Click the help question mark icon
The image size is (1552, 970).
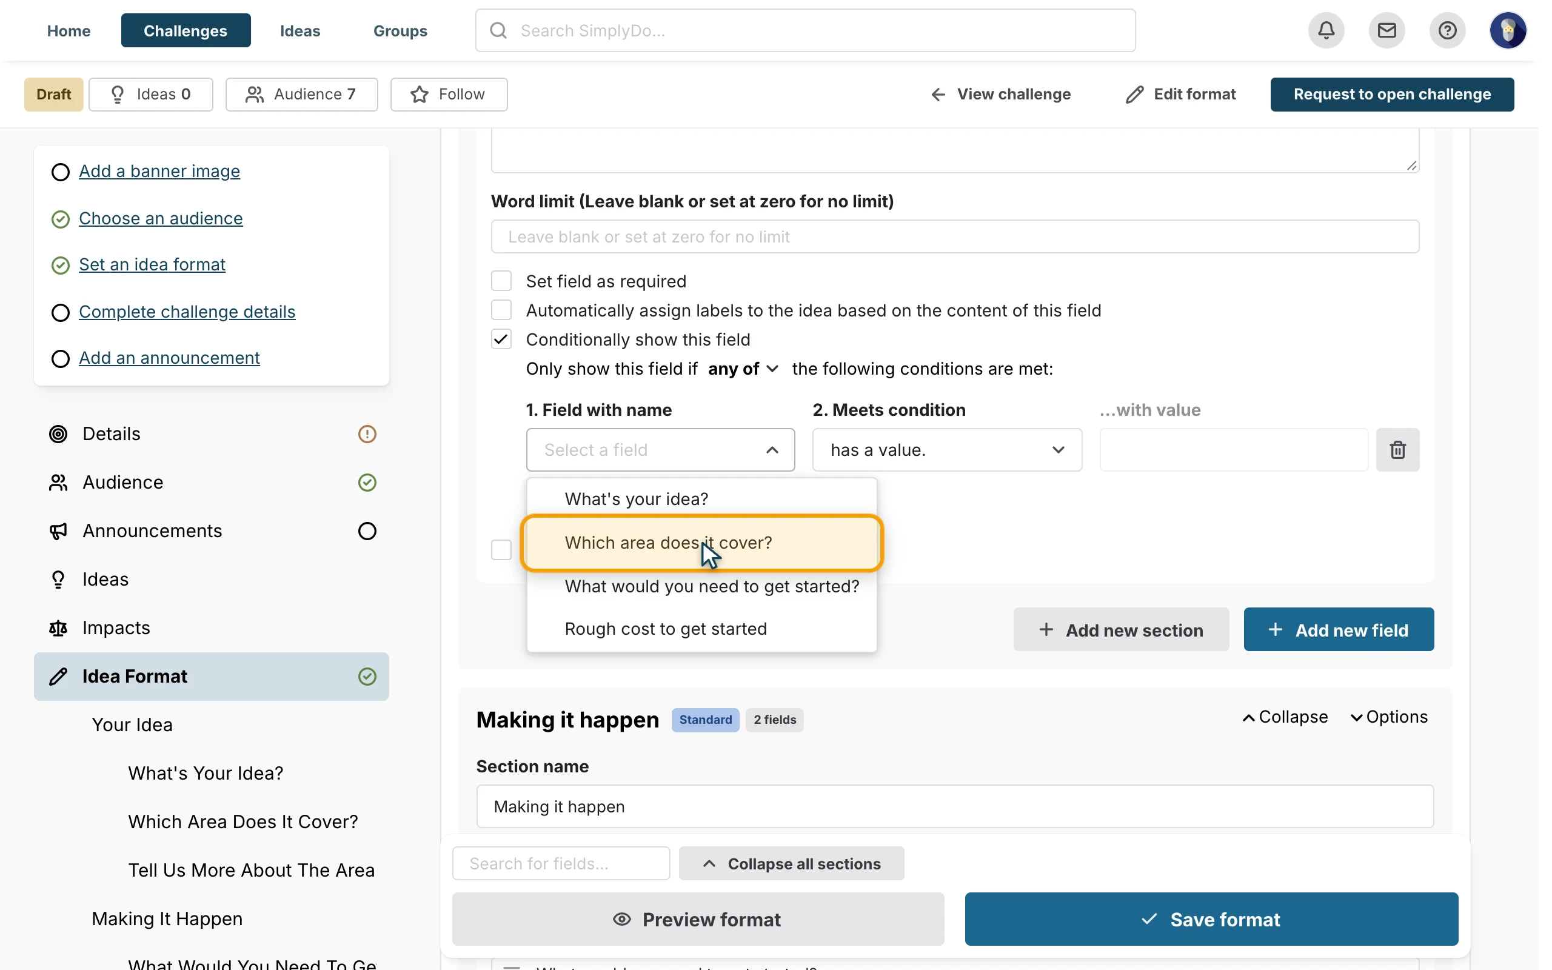(1447, 30)
